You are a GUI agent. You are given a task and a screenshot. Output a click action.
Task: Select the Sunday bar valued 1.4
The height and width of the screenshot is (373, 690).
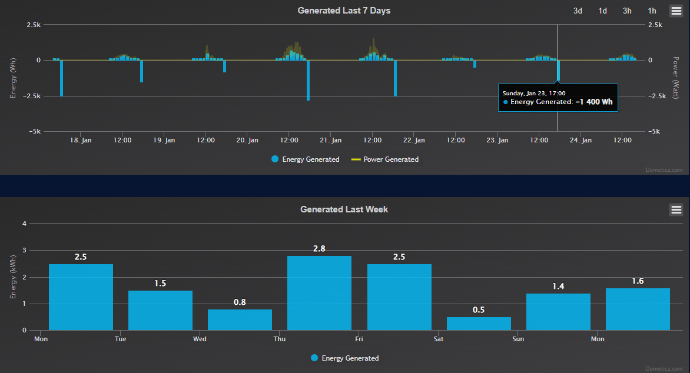coord(559,311)
